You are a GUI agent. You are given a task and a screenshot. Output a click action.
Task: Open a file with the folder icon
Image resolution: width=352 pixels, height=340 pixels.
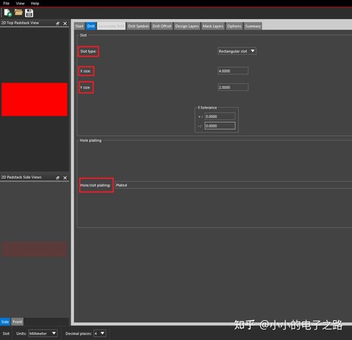click(19, 12)
